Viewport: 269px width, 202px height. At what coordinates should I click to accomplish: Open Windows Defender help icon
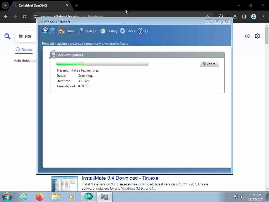[141, 31]
